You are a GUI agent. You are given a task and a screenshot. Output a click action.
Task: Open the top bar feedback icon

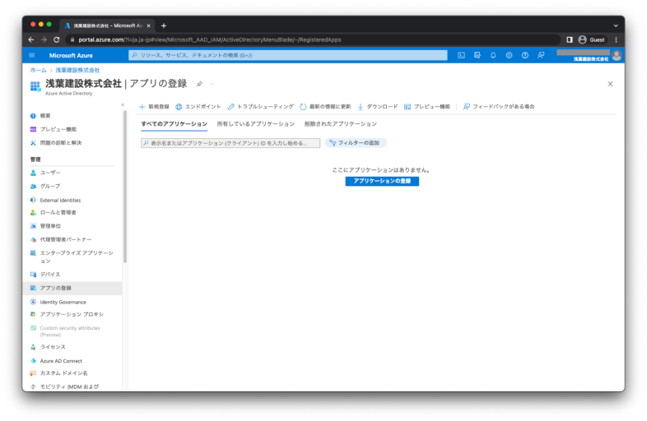coord(541,55)
